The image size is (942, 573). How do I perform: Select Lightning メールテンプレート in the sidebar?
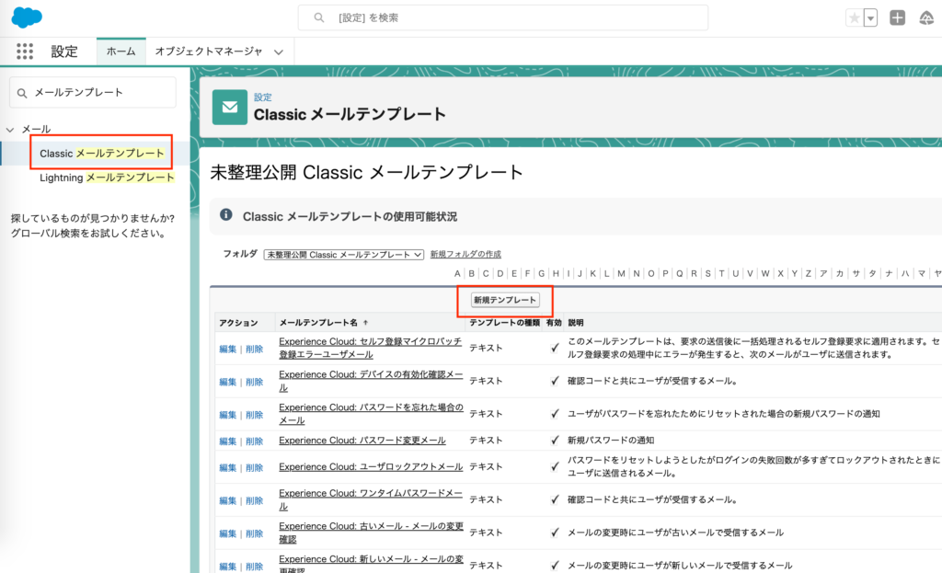click(107, 178)
